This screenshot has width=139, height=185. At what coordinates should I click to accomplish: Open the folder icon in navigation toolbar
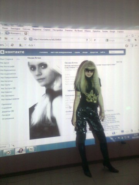6,38
